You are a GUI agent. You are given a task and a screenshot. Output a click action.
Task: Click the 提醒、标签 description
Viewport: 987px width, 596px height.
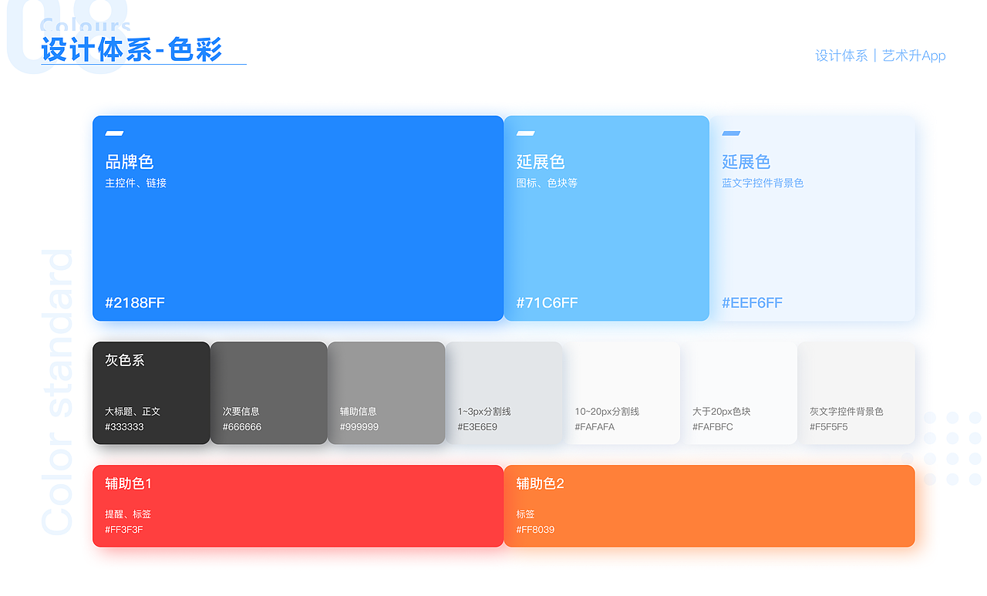pos(128,514)
